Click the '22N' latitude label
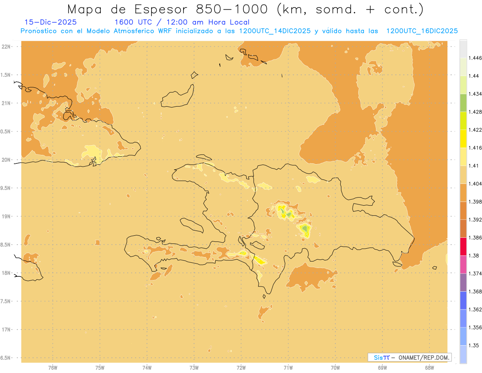This screenshot has height=373, width=482. [6, 46]
